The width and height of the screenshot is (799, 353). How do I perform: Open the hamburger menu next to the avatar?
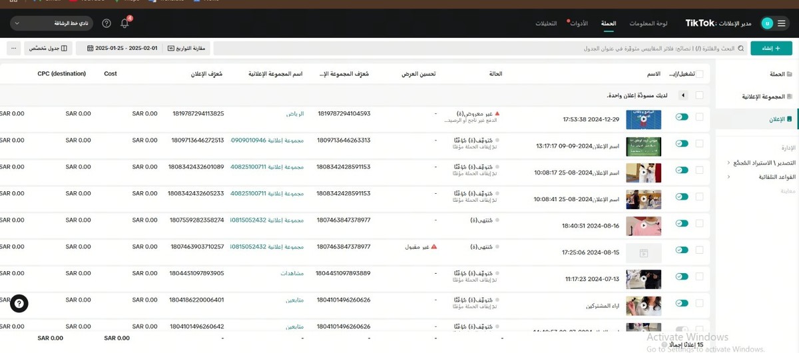[x=782, y=23]
